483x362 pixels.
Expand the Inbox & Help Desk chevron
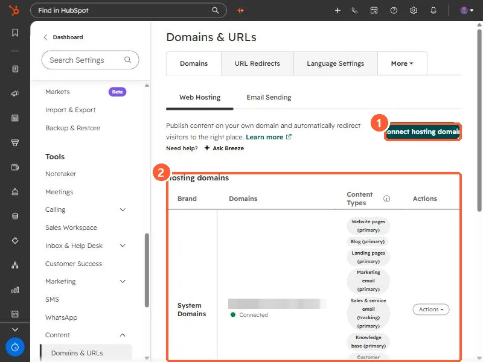coord(123,246)
